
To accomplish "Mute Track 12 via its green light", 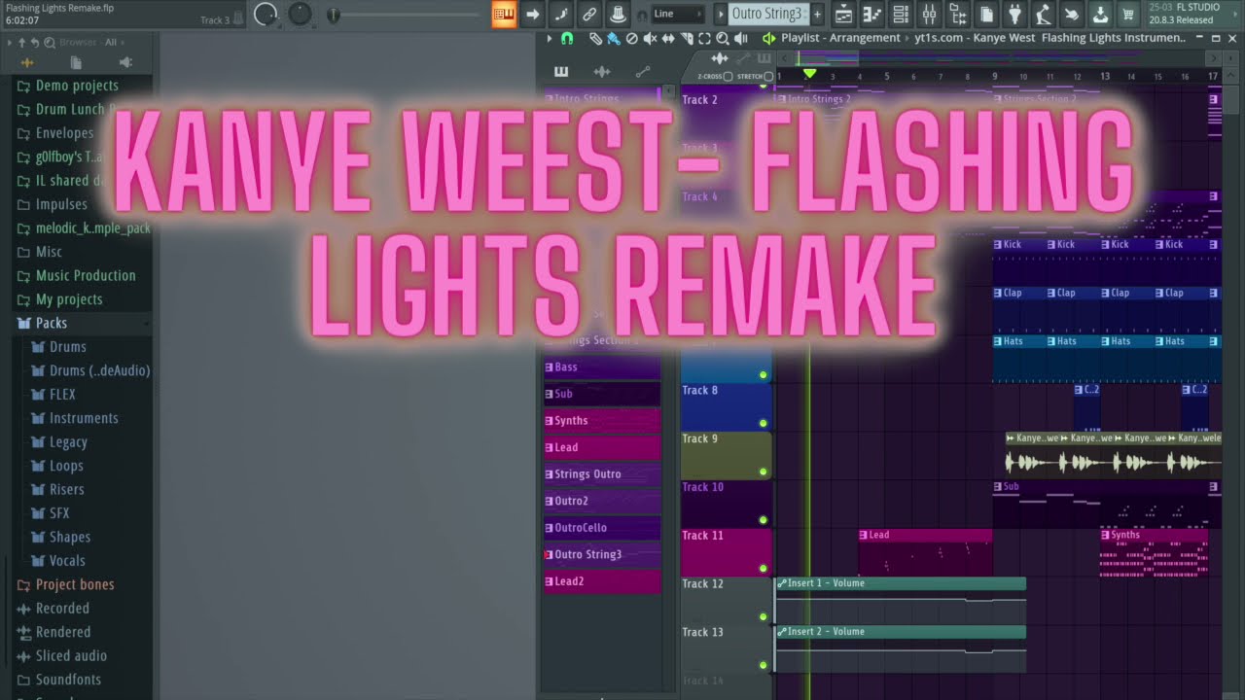I will 764,616.
